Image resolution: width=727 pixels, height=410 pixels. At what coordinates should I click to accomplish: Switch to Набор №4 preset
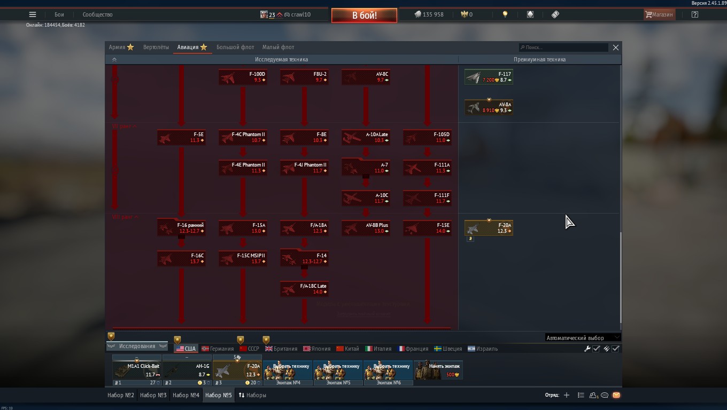click(186, 395)
